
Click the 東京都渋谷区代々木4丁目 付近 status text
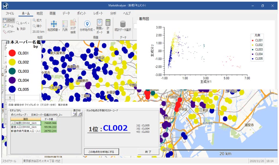(x=42, y=161)
